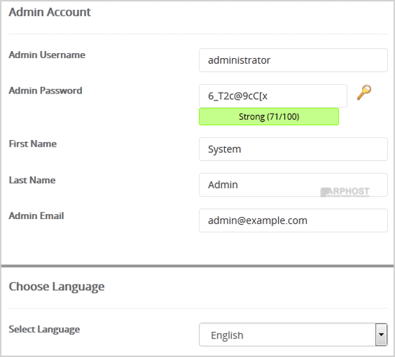Click the Admin Password label

point(45,91)
